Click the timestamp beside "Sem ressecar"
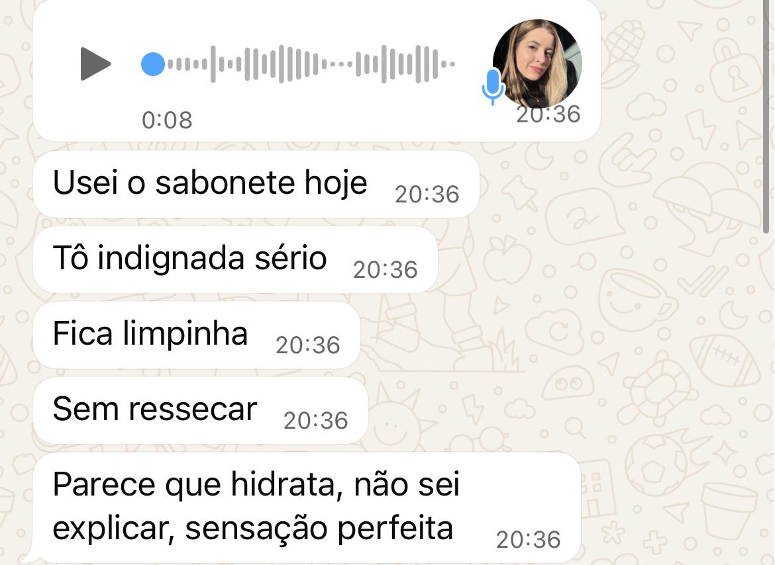This screenshot has height=565, width=775. click(x=316, y=421)
